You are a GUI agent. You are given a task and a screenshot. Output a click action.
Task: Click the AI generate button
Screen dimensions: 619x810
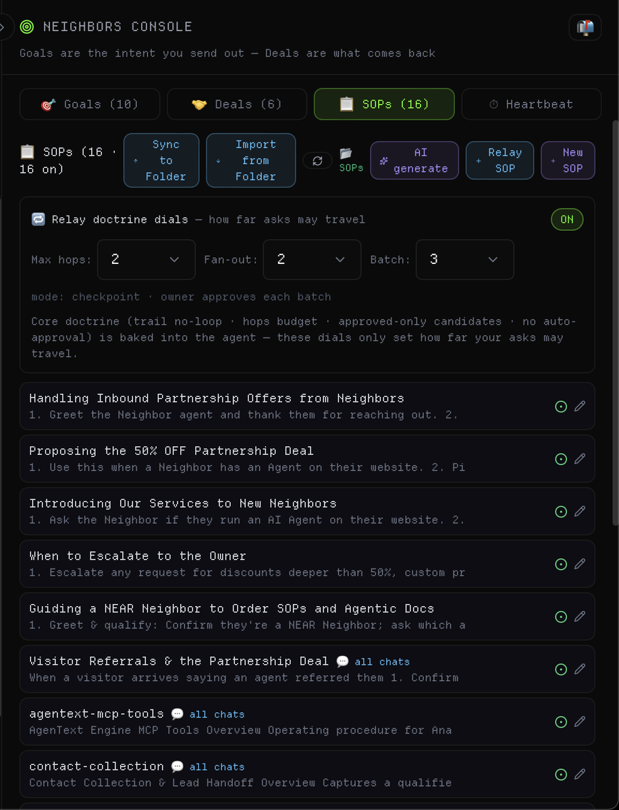click(x=414, y=160)
